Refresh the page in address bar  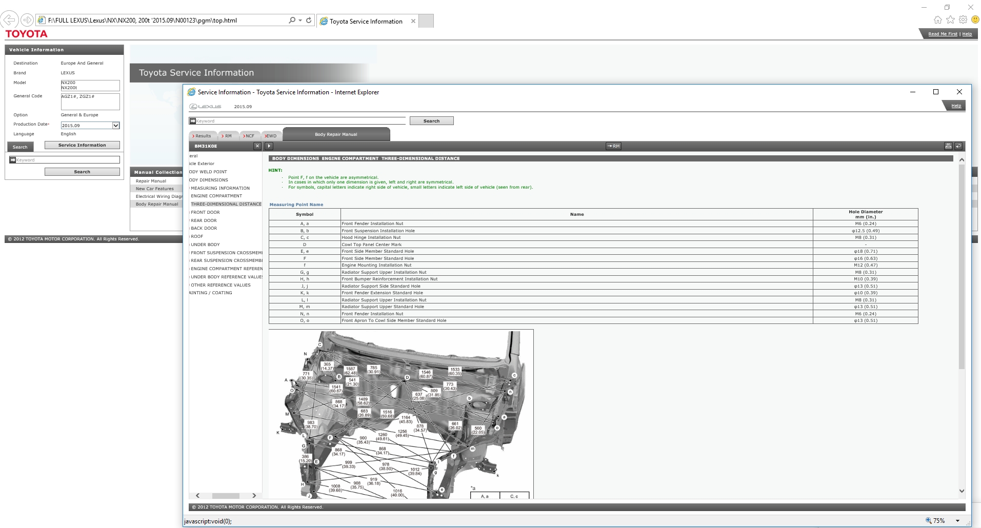(x=309, y=21)
